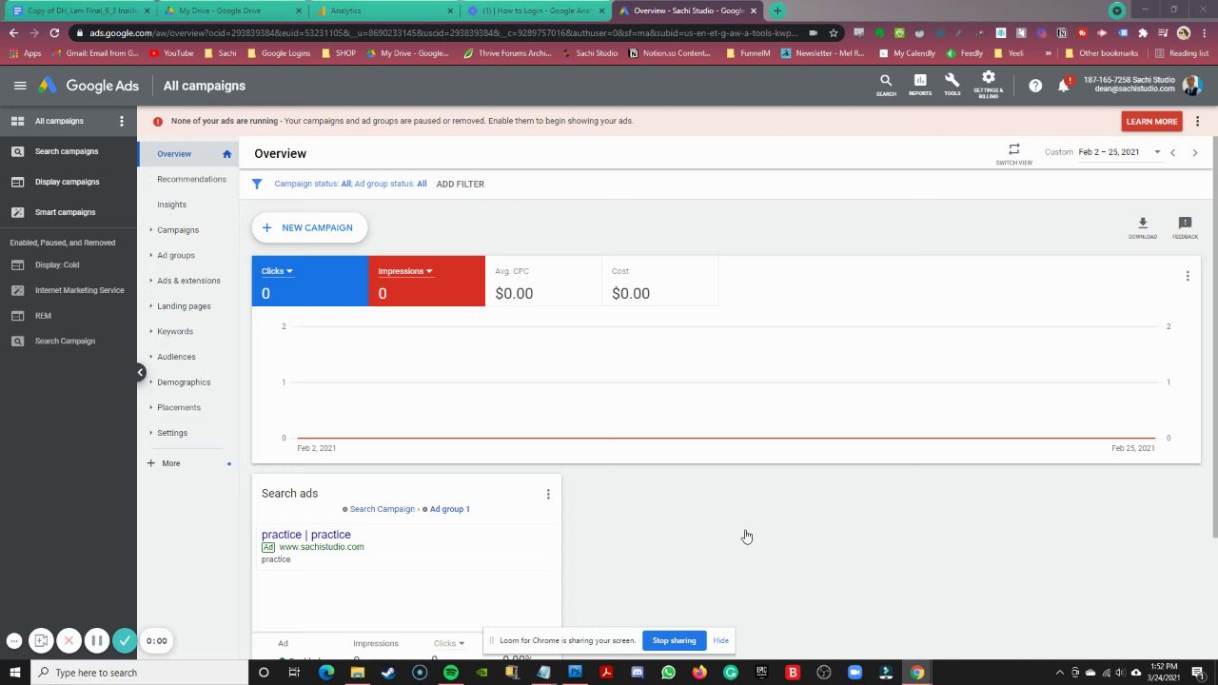This screenshot has height=685, width=1218.
Task: Finish the Loom recording checkmark
Action: 125,640
